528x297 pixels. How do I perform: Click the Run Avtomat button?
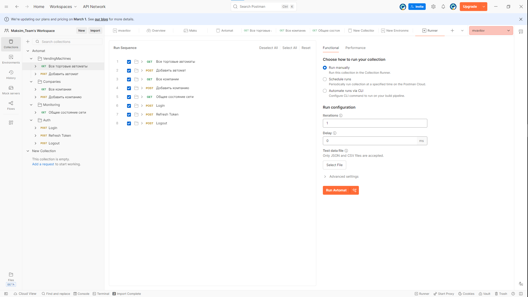coord(336,190)
